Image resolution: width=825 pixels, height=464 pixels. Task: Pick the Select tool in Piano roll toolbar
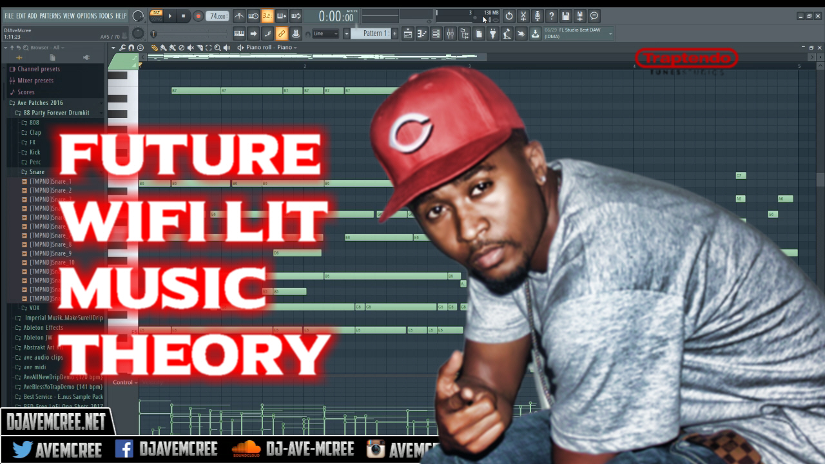pos(209,47)
